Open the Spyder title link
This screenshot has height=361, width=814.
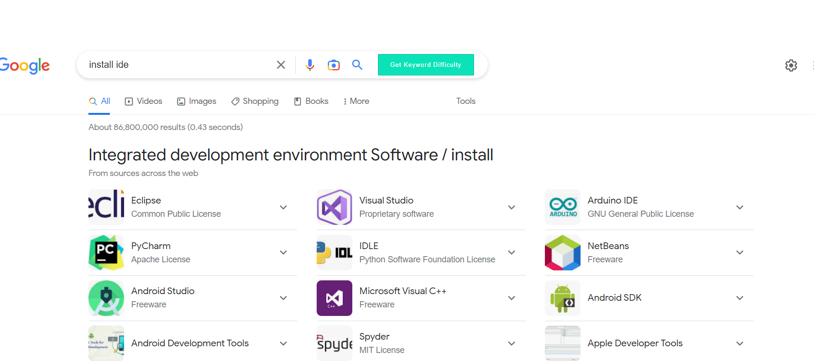(x=374, y=336)
